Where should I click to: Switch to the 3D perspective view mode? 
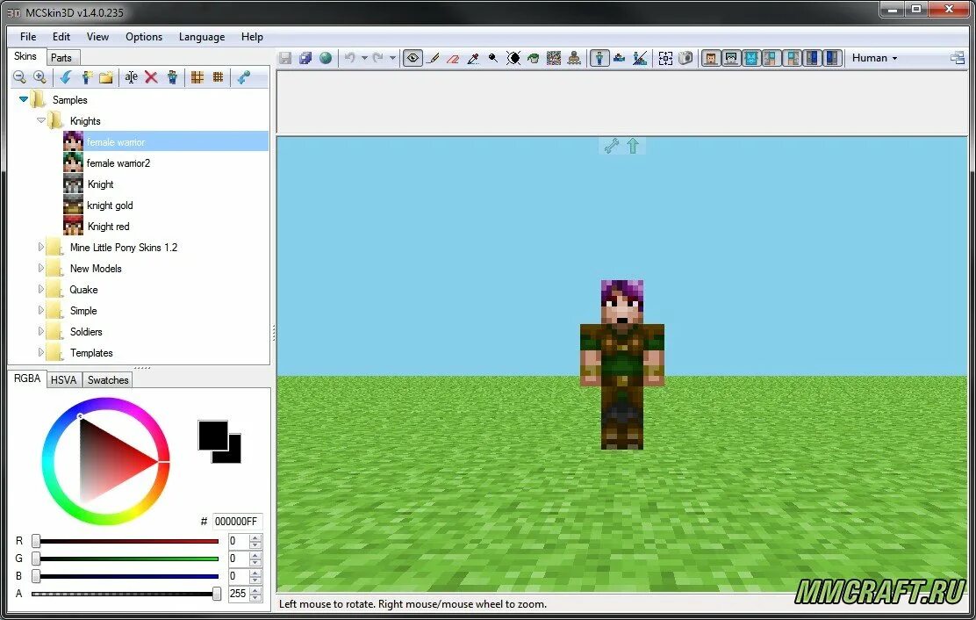coord(599,58)
